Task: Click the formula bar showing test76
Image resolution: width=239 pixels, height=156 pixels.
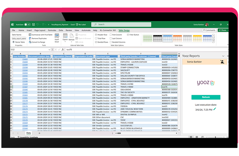Action: click(146, 50)
